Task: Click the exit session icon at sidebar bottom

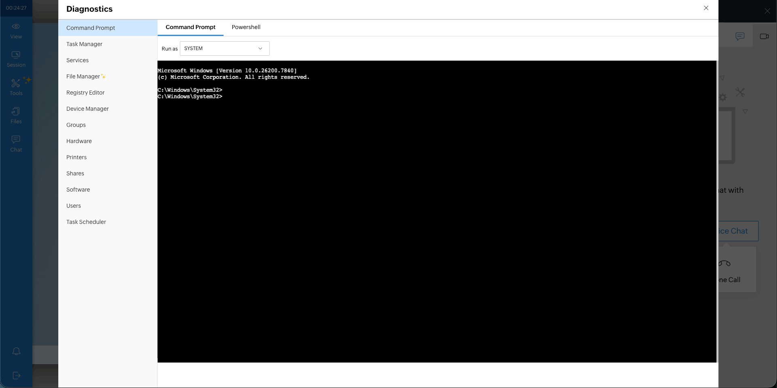Action: (x=17, y=375)
